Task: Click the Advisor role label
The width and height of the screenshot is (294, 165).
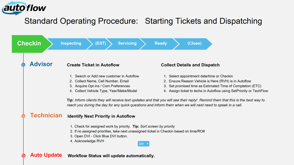Action: coord(41,64)
